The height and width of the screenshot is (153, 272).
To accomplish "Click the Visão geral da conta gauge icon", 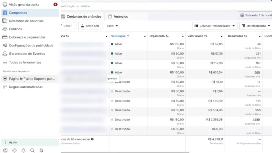I will click(x=5, y=5).
